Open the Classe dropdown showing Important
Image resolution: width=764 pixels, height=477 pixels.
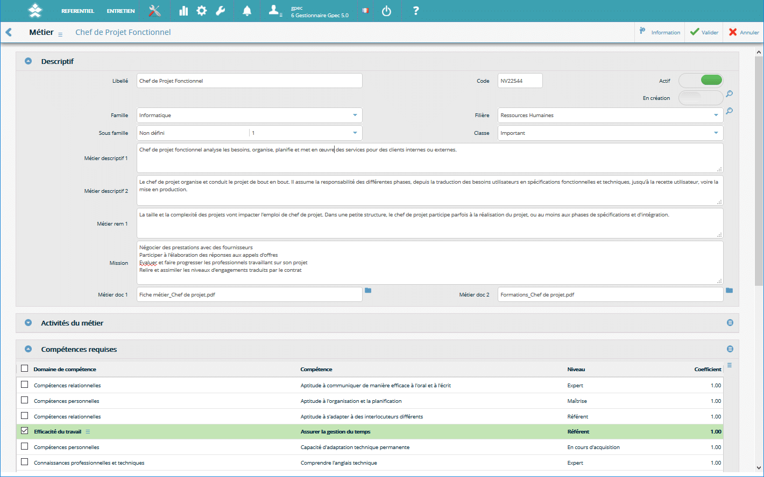point(611,133)
